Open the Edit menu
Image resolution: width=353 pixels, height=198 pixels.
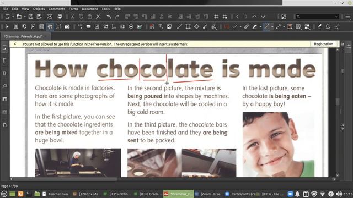(15, 9)
